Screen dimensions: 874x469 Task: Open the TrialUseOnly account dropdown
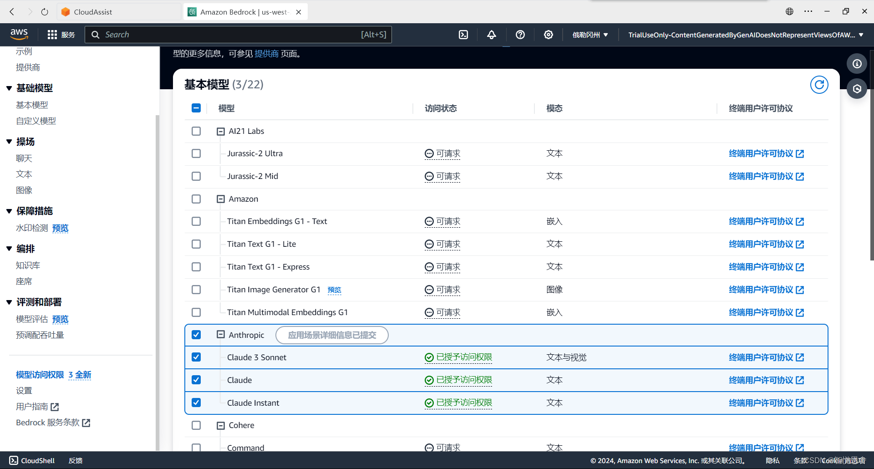point(746,35)
